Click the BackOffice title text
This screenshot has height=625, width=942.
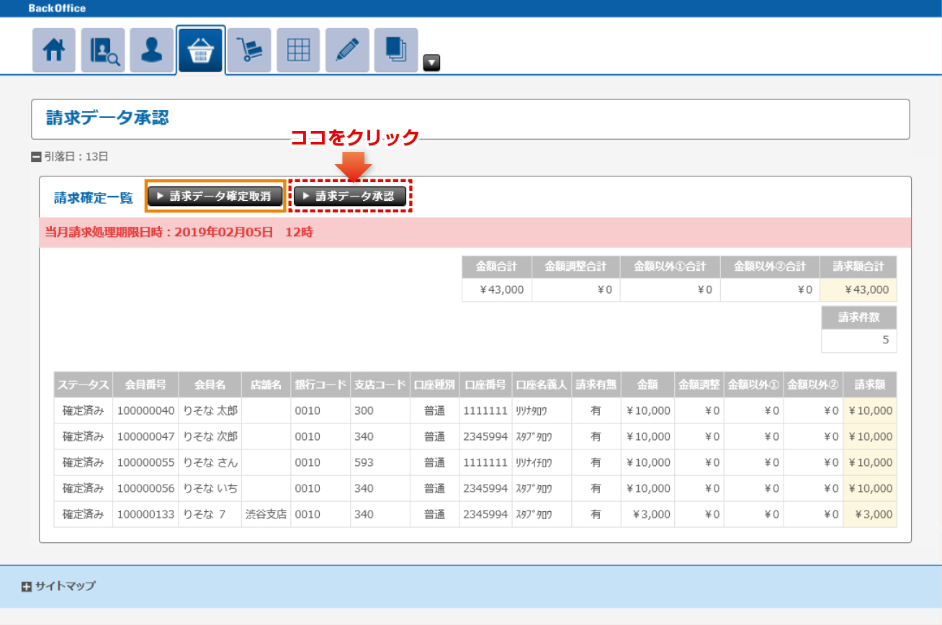point(57,9)
